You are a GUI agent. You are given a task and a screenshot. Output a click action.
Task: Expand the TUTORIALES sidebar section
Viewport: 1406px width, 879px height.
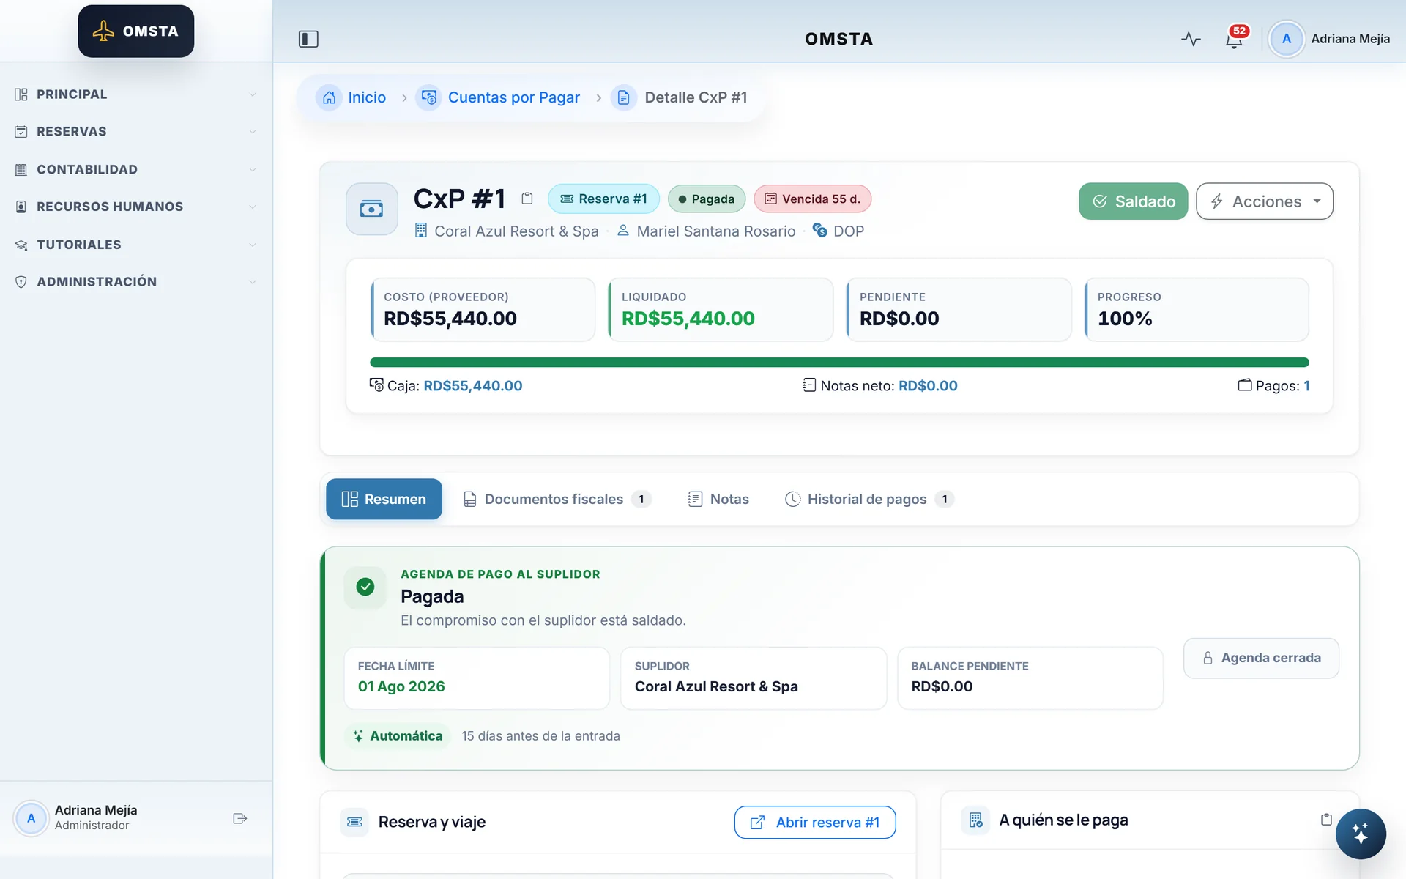tap(136, 245)
